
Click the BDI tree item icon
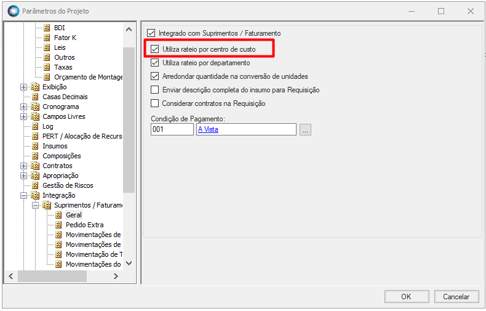47,28
